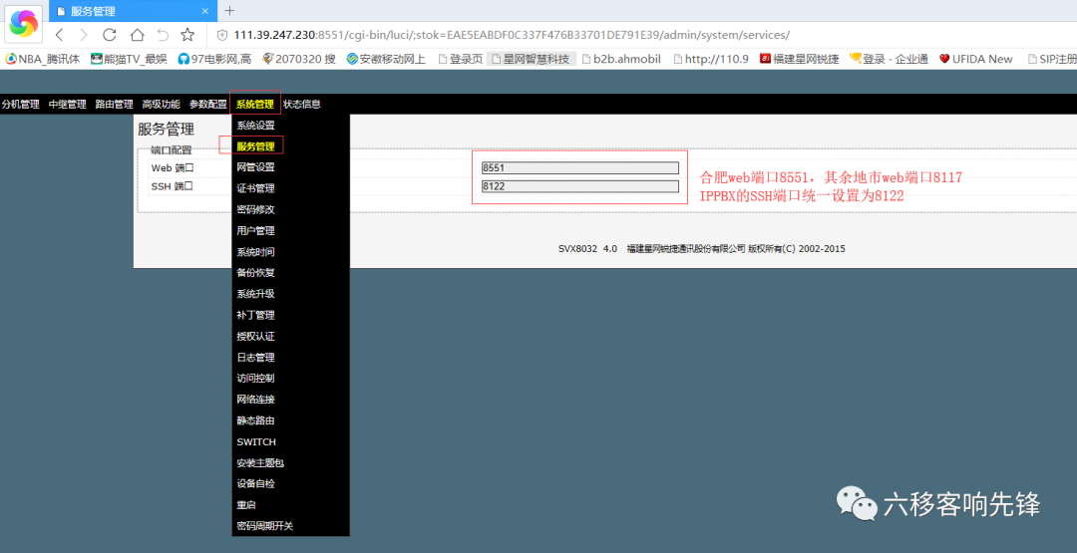Open UFIDA New bookmark
The width and height of the screenshot is (1077, 553).
point(976,59)
